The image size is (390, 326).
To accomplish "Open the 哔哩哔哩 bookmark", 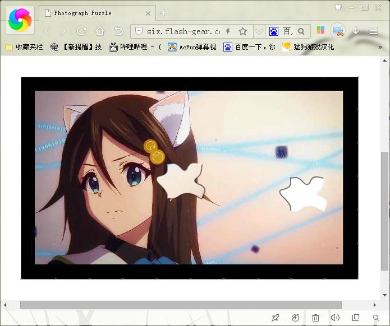I will [x=134, y=47].
